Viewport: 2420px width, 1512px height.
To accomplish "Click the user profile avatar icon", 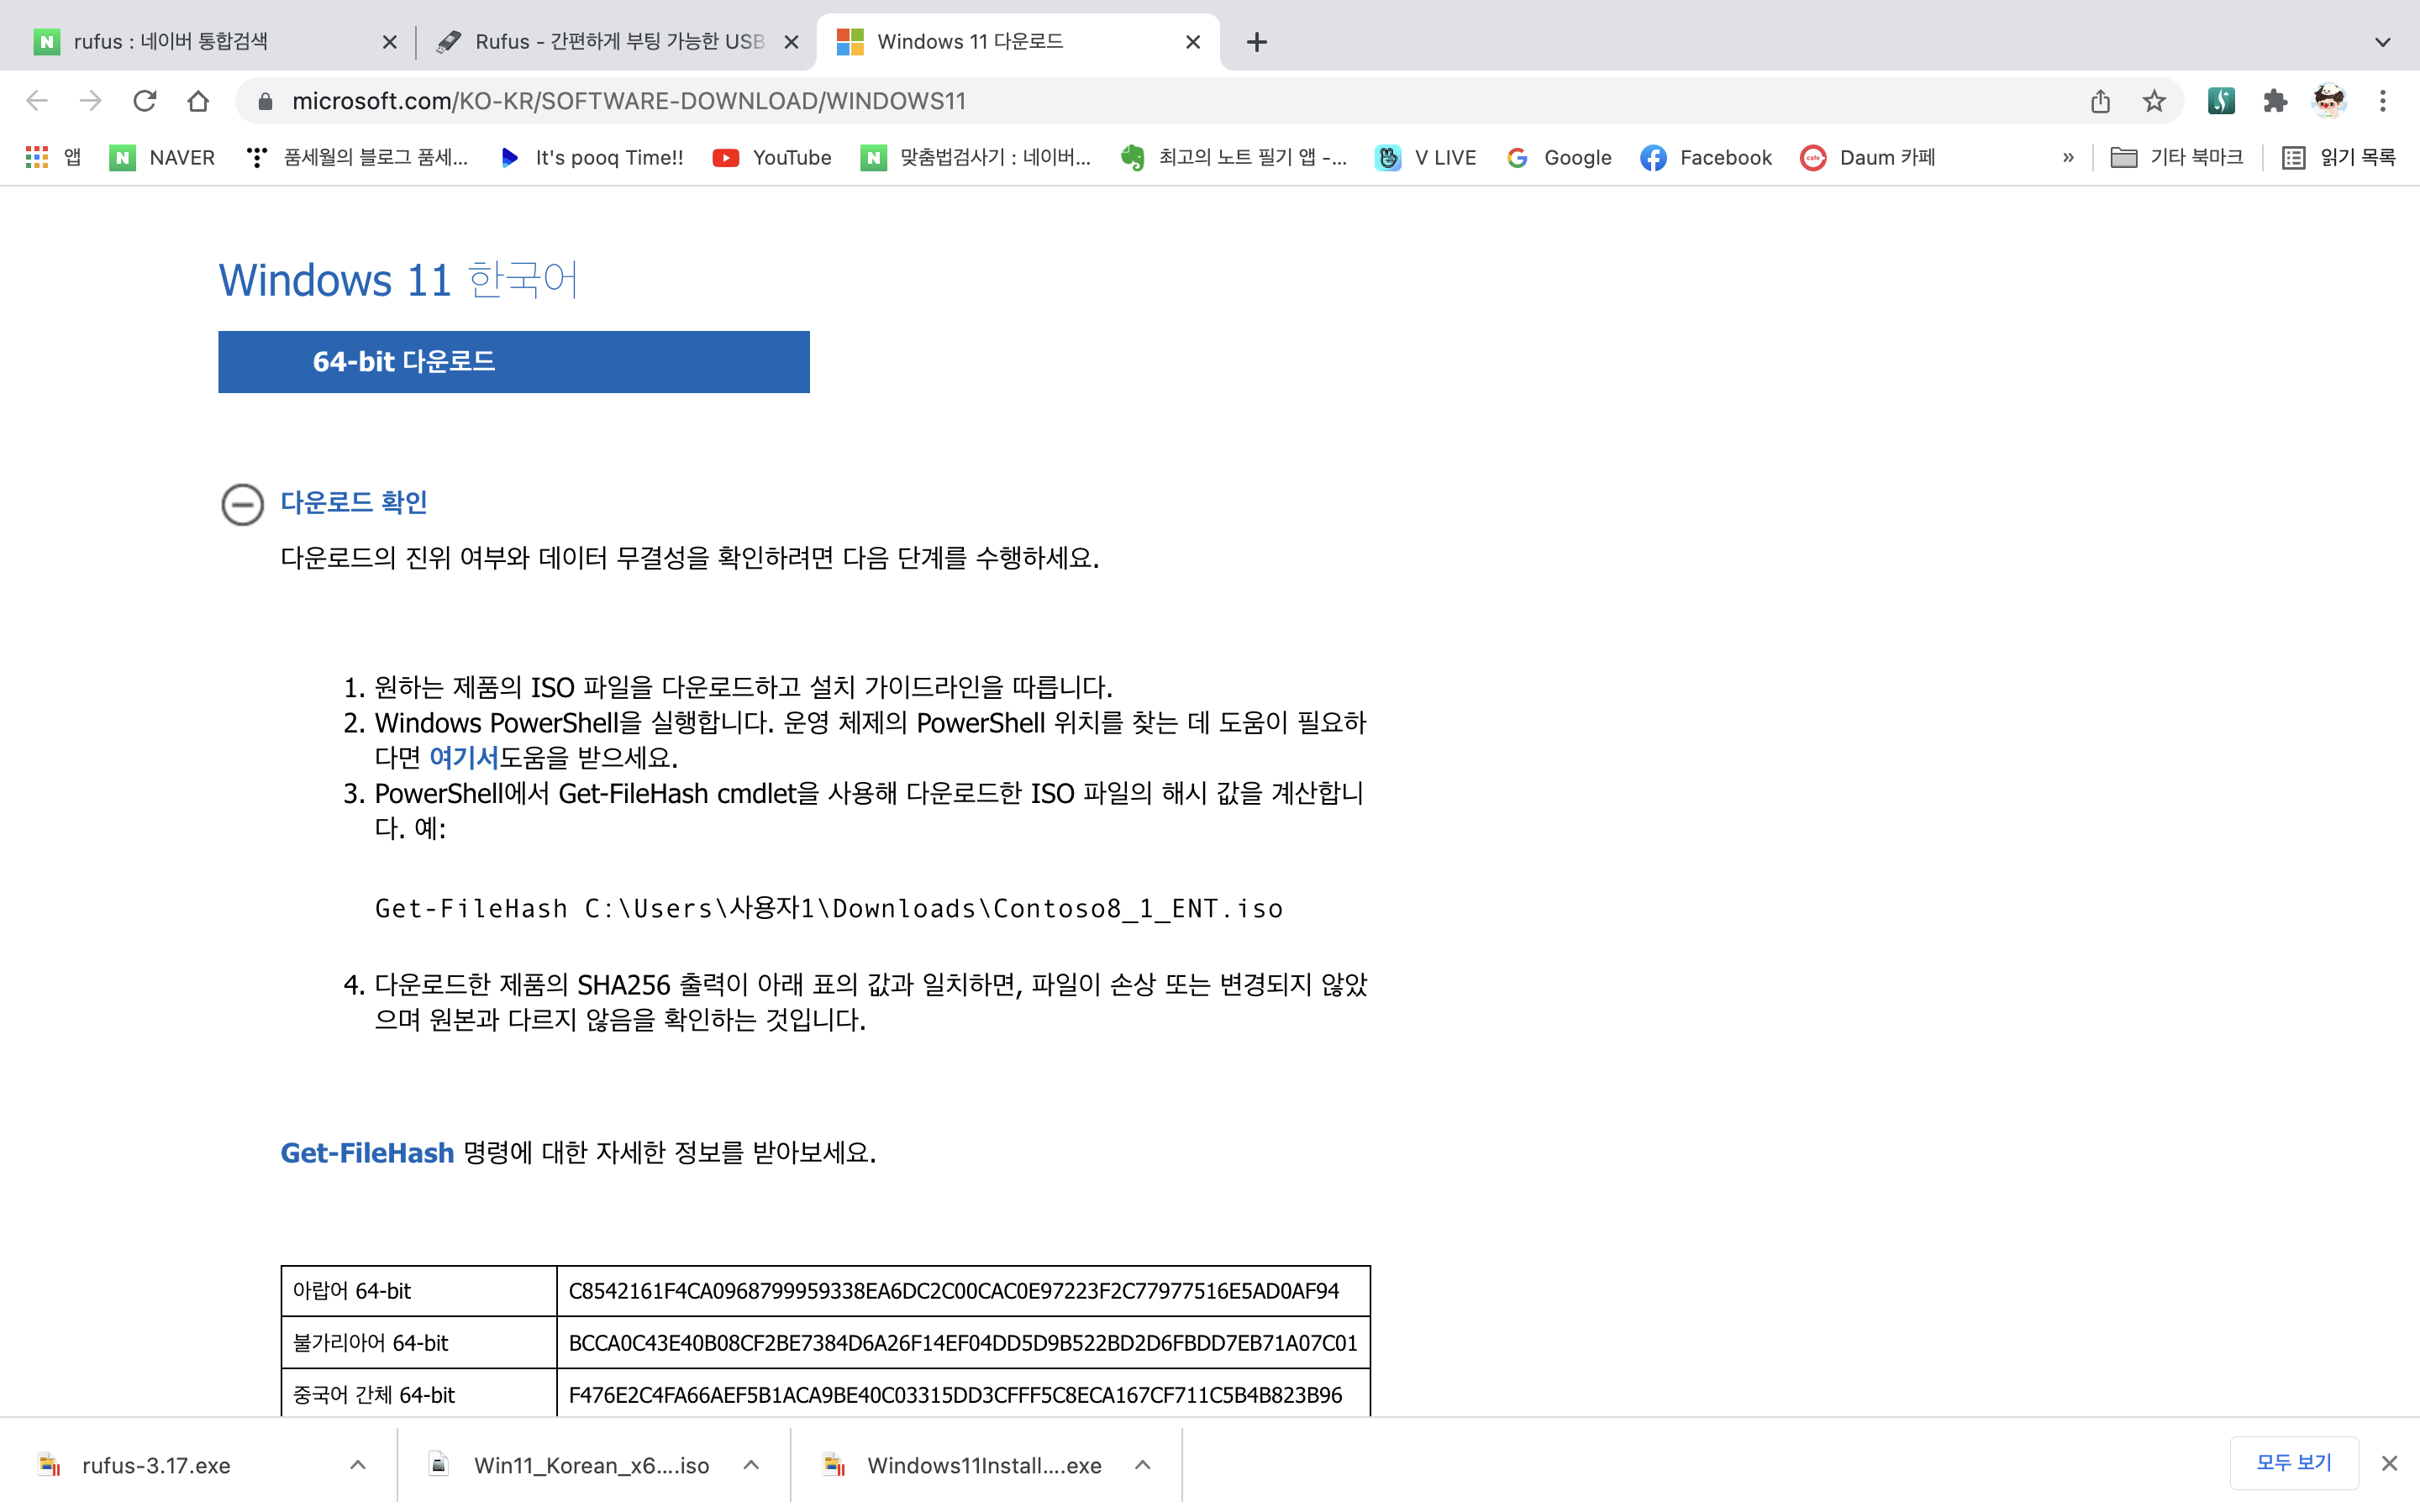I will pyautogui.click(x=2329, y=101).
